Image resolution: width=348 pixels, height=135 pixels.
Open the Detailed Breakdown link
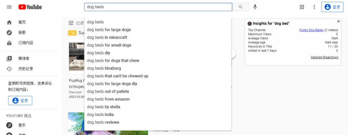point(324,57)
